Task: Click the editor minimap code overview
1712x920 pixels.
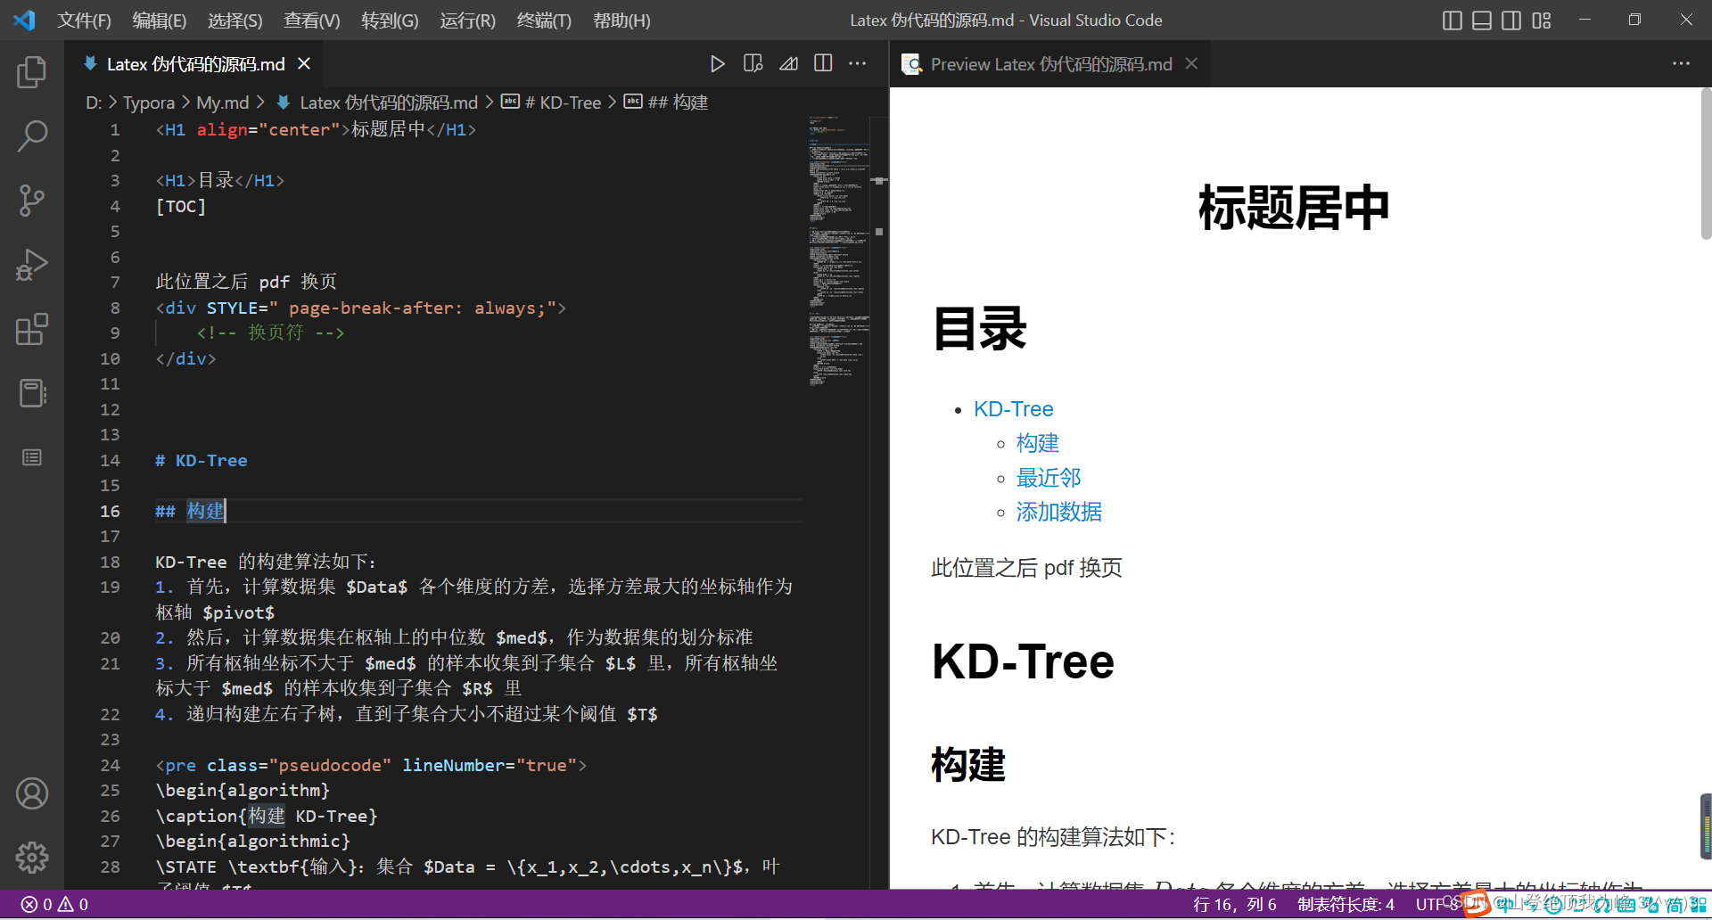Action: coord(838,250)
